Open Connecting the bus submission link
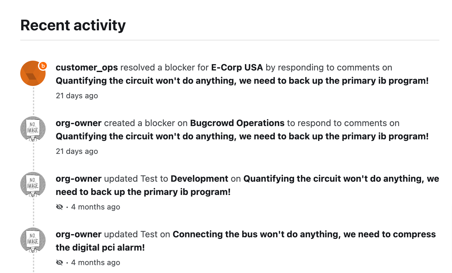Viewport: 452px width, 273px height. 246,241
